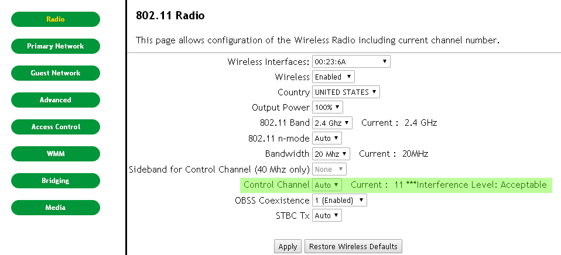Open the WMM page
561x255 pixels.
56,154
